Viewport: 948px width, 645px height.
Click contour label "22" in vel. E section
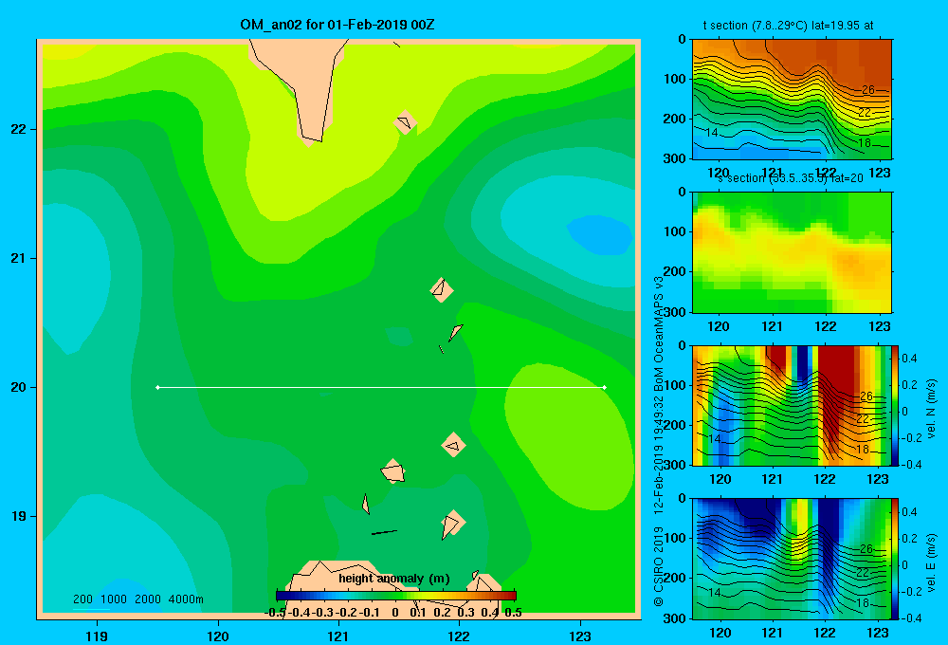(x=863, y=572)
